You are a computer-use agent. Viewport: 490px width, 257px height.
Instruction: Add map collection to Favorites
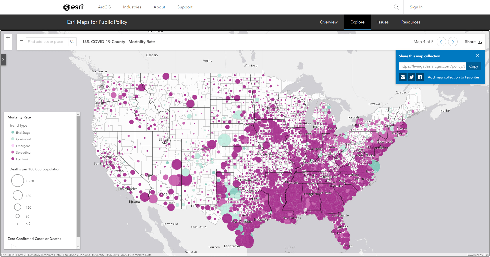pos(454,77)
